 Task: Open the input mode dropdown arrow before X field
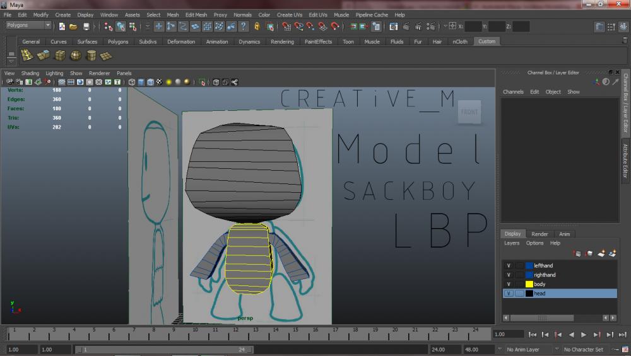(x=445, y=26)
